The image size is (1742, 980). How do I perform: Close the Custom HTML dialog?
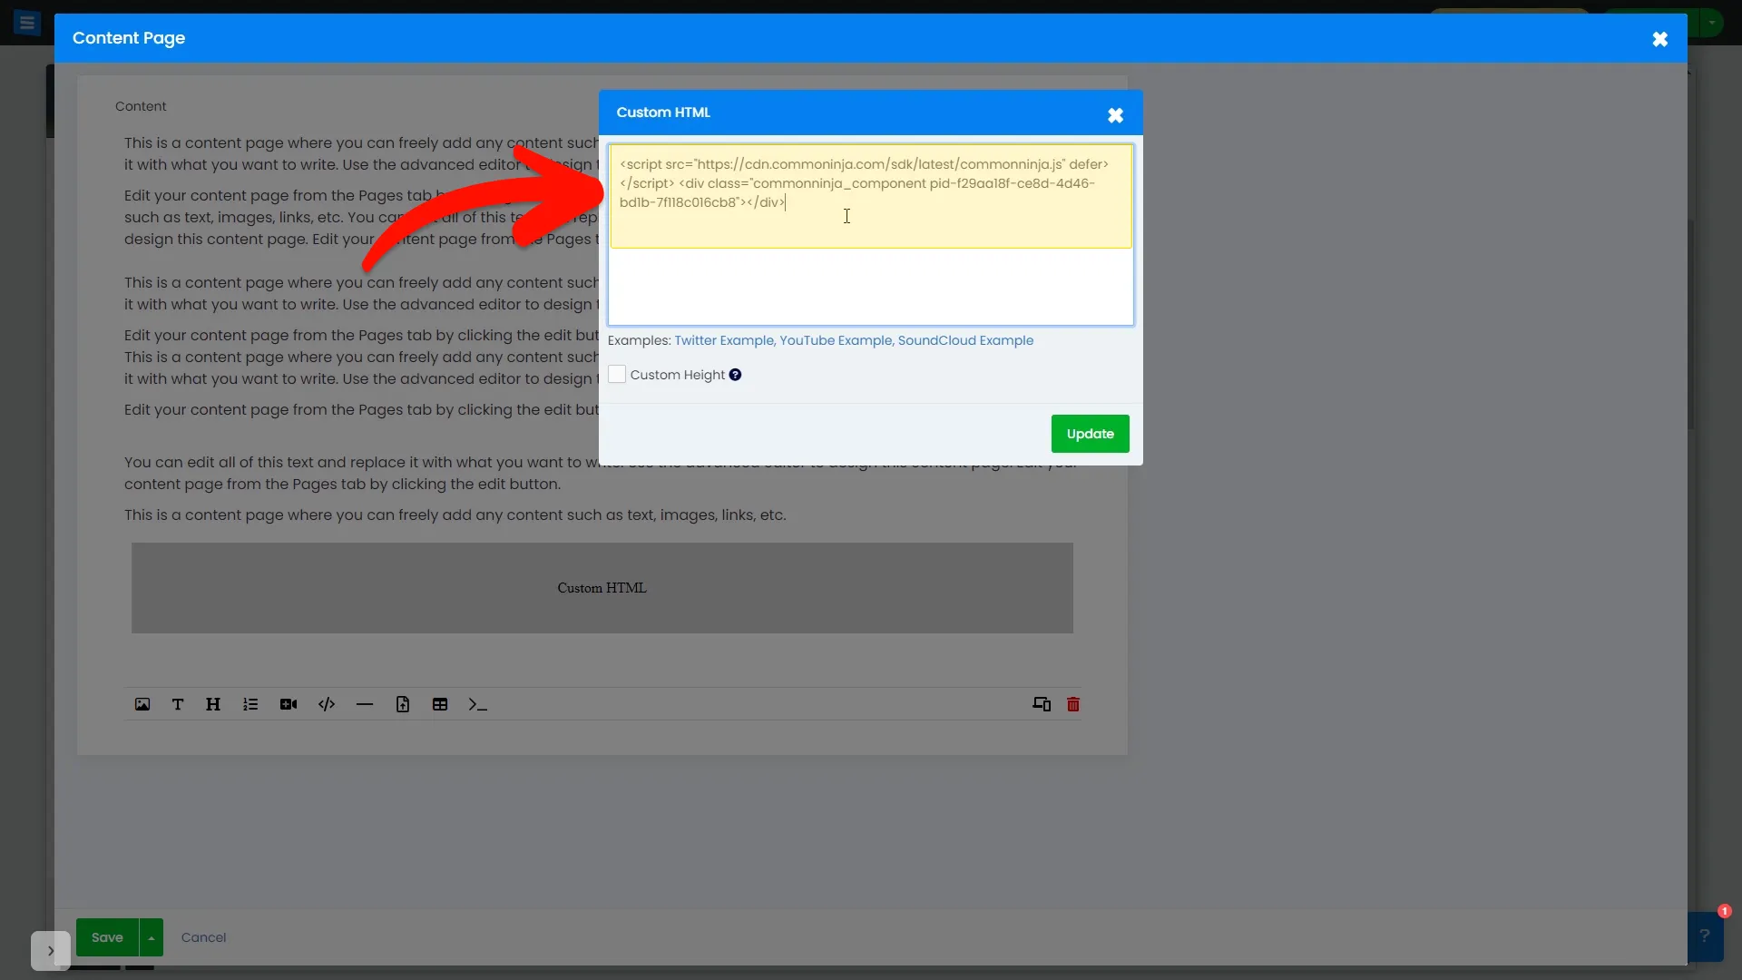click(1116, 115)
